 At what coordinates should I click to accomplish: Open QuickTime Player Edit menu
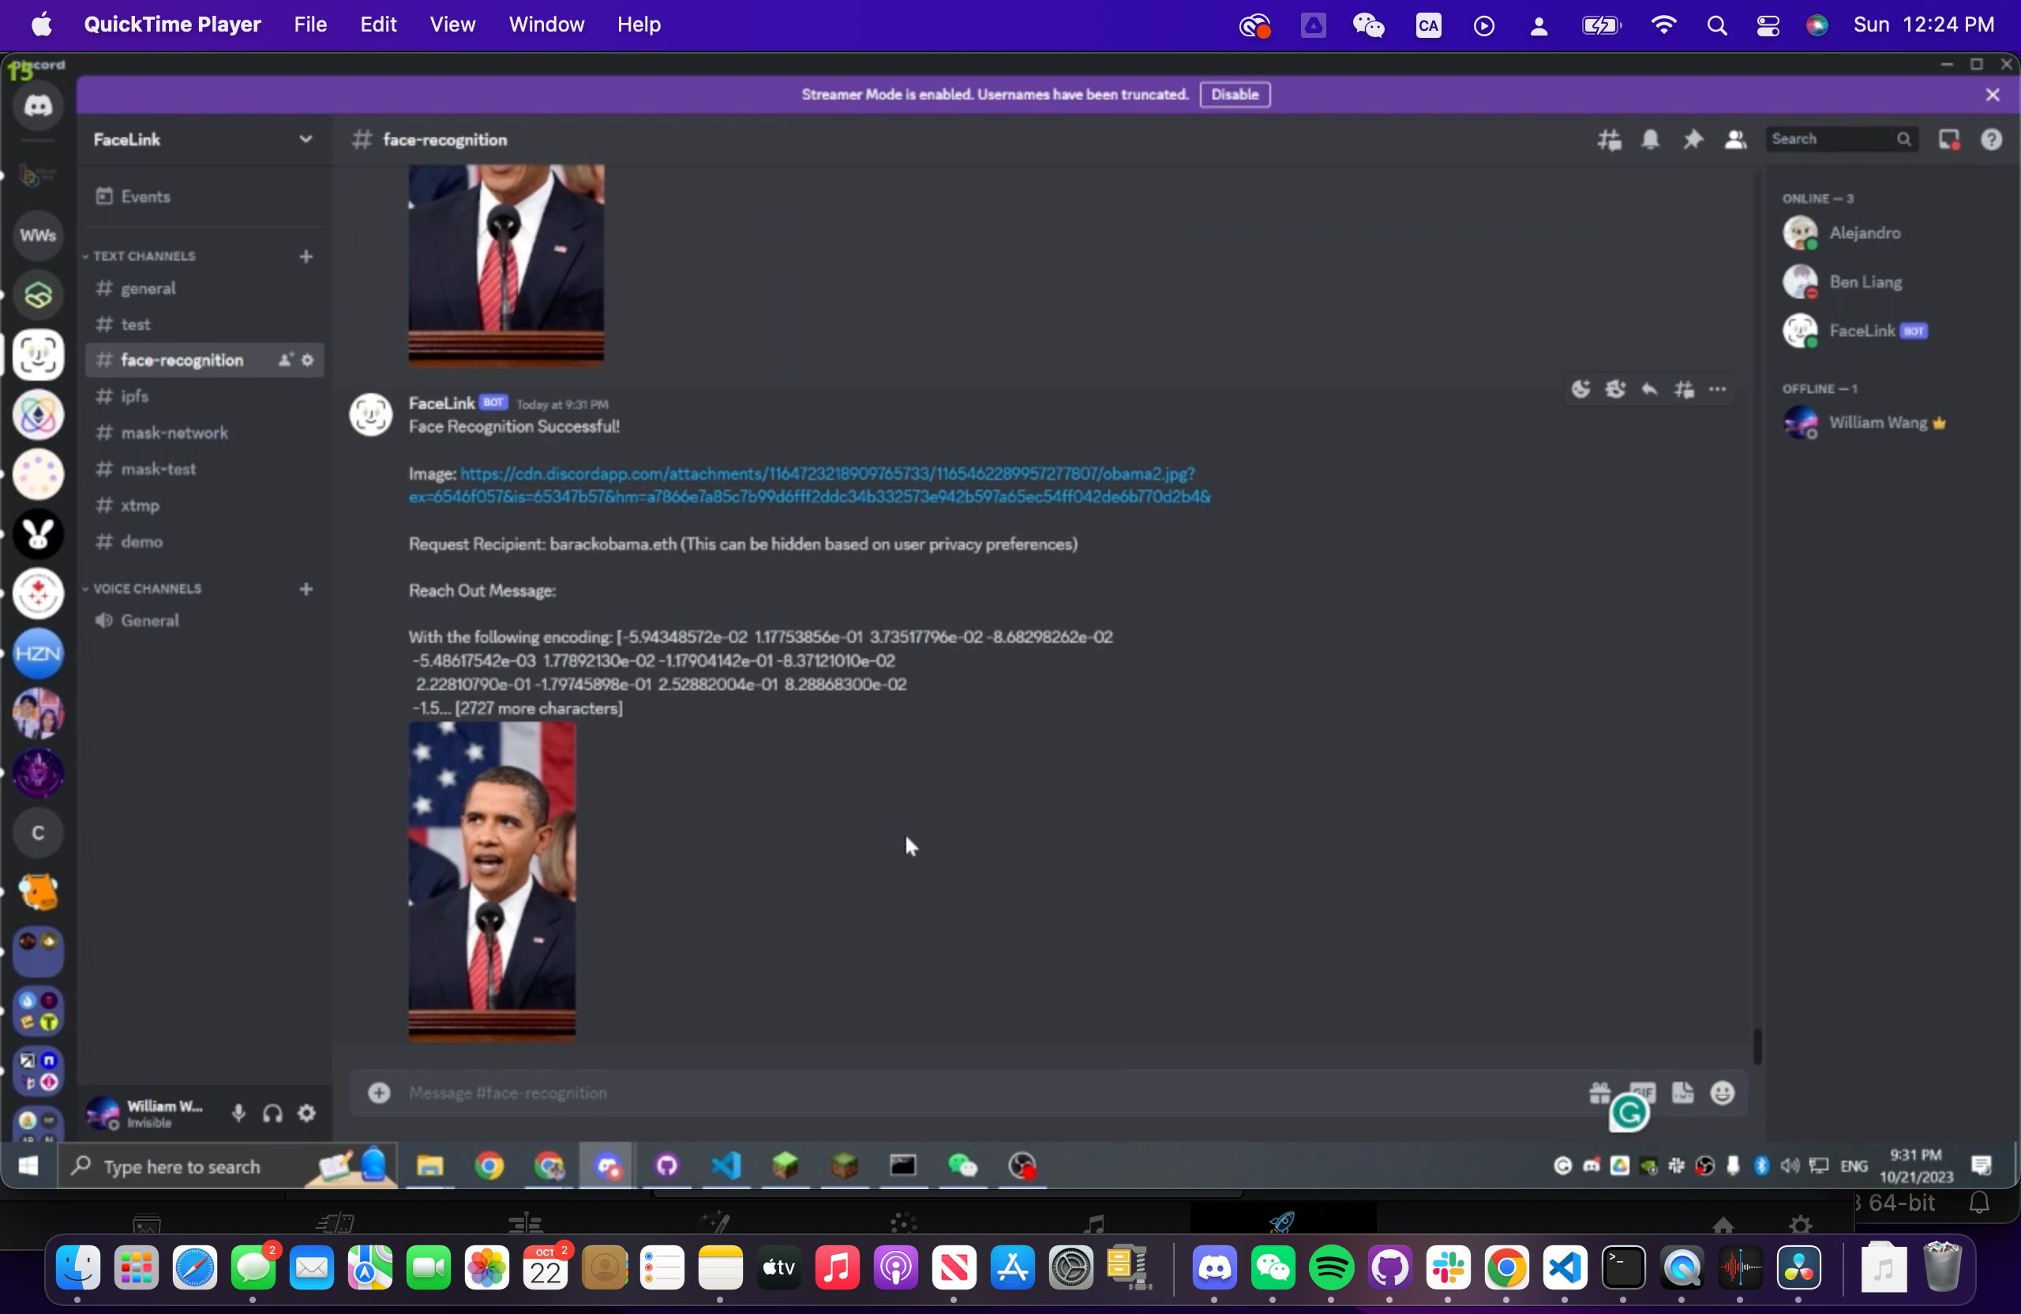click(378, 24)
